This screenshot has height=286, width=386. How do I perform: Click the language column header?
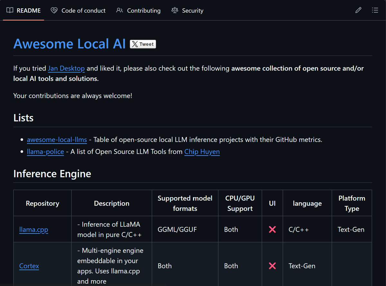coord(307,203)
